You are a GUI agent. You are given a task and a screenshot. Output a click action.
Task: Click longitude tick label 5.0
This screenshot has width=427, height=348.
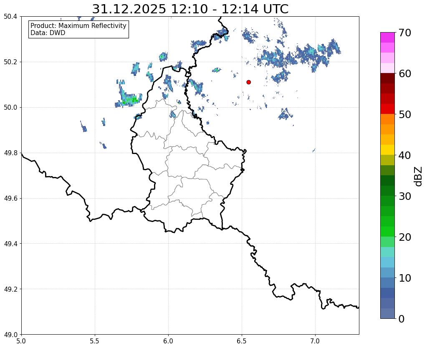[21, 341]
